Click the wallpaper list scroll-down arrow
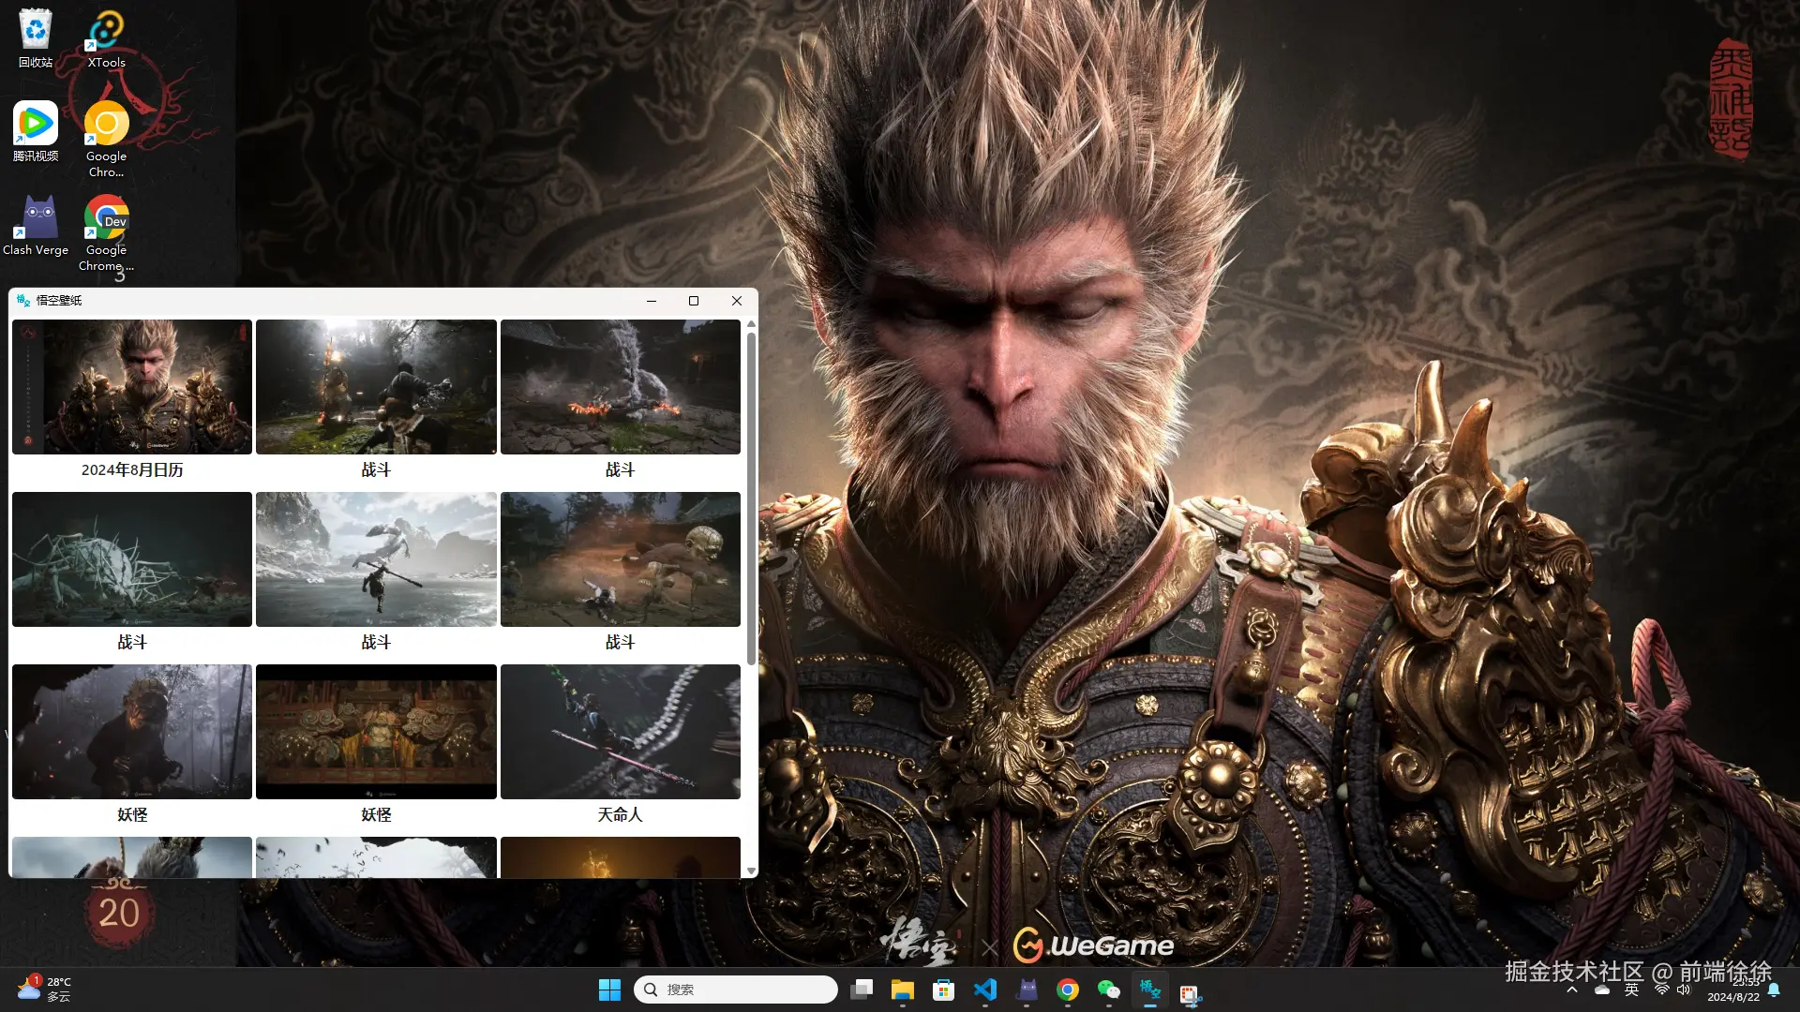 pos(751,871)
